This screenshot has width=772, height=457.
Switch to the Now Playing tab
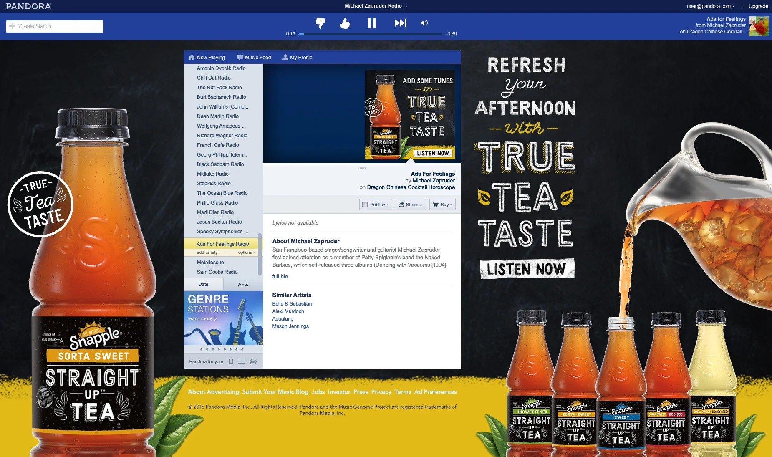pyautogui.click(x=207, y=58)
